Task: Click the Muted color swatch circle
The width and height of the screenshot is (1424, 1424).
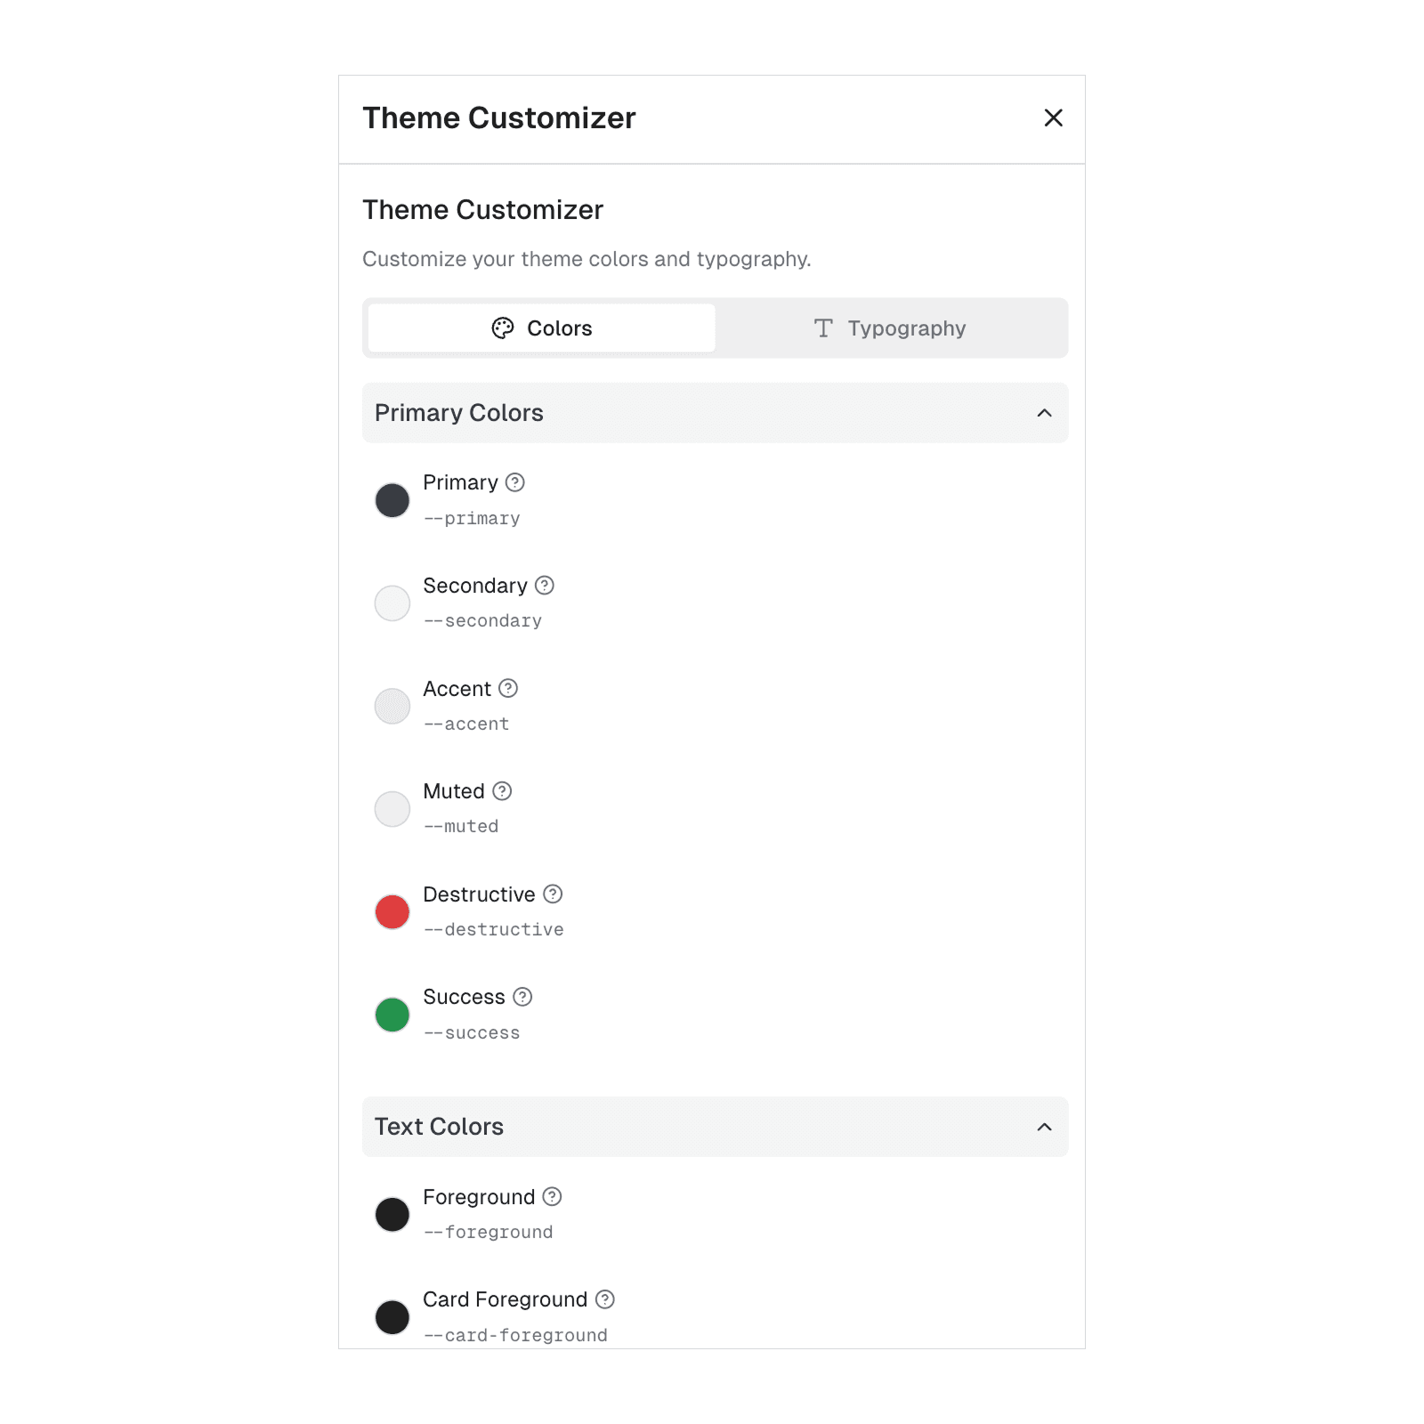Action: click(x=392, y=809)
